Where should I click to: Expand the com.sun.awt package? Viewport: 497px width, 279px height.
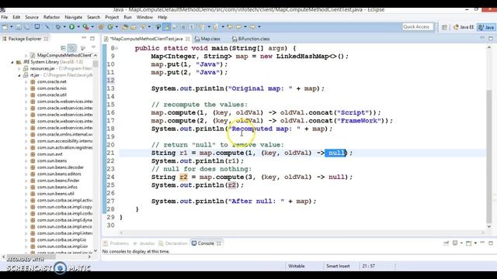(x=26, y=154)
